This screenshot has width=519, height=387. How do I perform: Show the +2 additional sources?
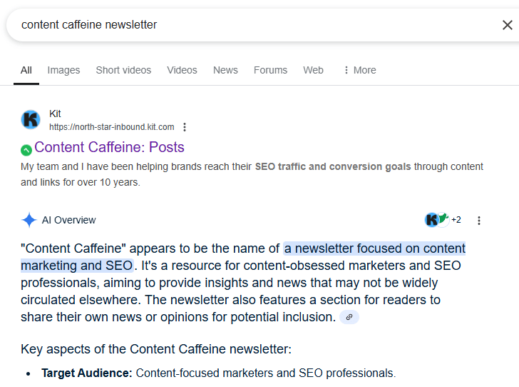[456, 220]
